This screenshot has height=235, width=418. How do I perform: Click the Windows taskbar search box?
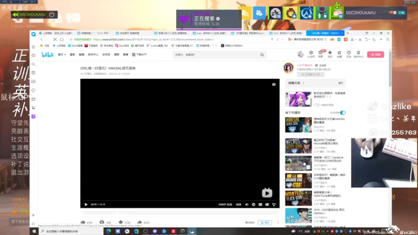coord(71,231)
